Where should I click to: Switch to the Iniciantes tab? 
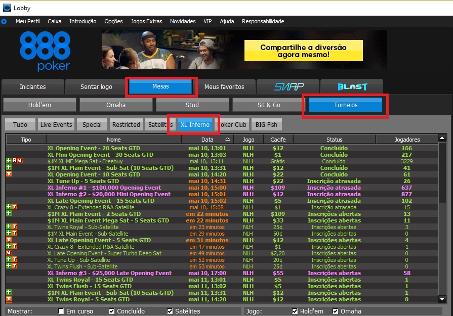(x=32, y=86)
